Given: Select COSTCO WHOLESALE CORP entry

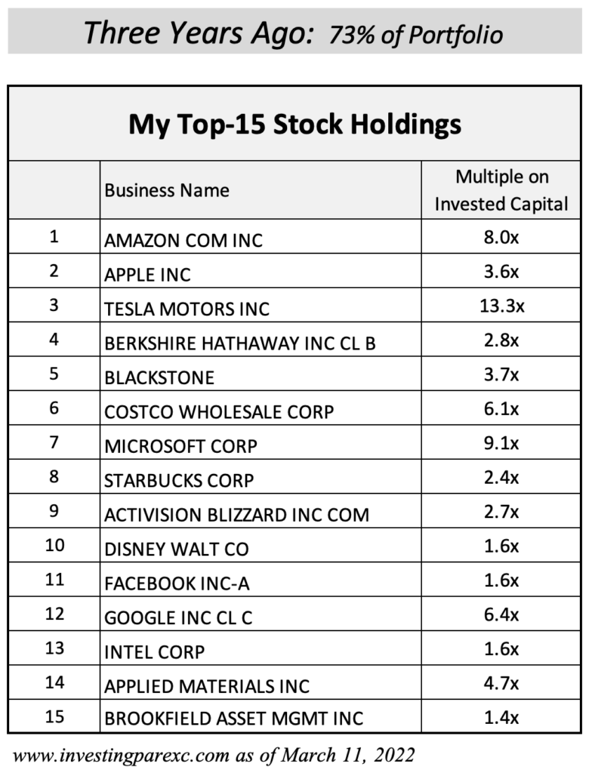Looking at the screenshot, I should pos(219,412).
